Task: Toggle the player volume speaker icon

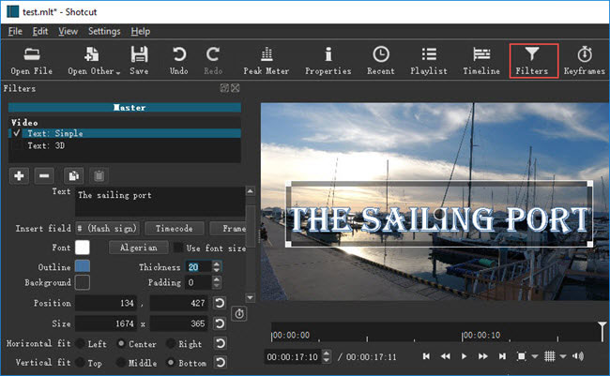Action: (x=577, y=356)
